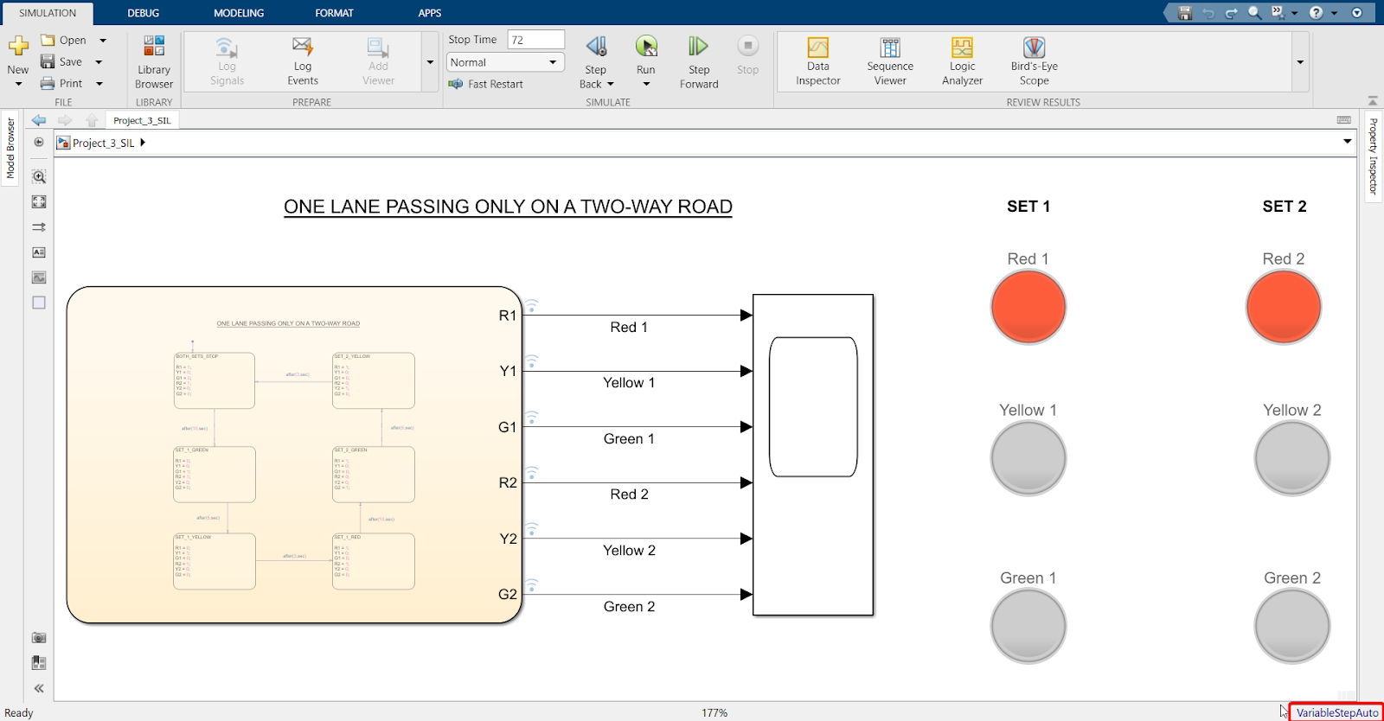Open the Help question mark icon
Viewport: 1384px width, 721px height.
(x=1316, y=13)
